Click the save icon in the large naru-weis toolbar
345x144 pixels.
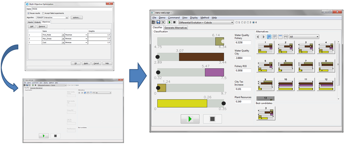point(159,22)
